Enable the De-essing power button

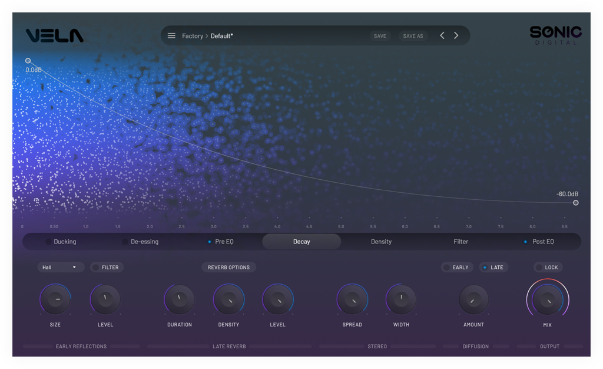click(x=125, y=242)
